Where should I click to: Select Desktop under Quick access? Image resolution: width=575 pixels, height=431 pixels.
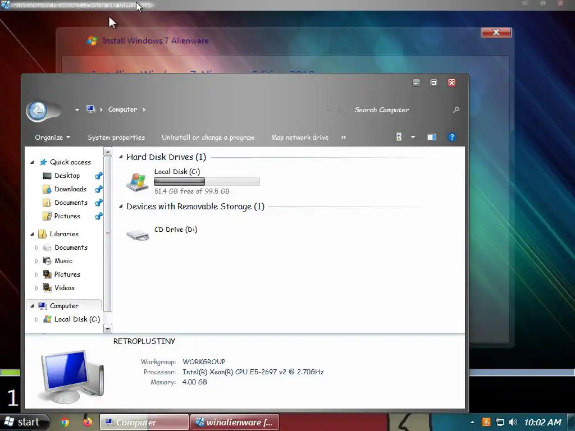point(67,176)
